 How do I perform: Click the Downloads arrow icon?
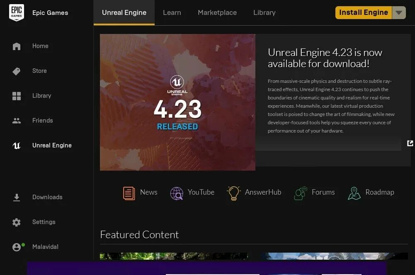coord(17,198)
